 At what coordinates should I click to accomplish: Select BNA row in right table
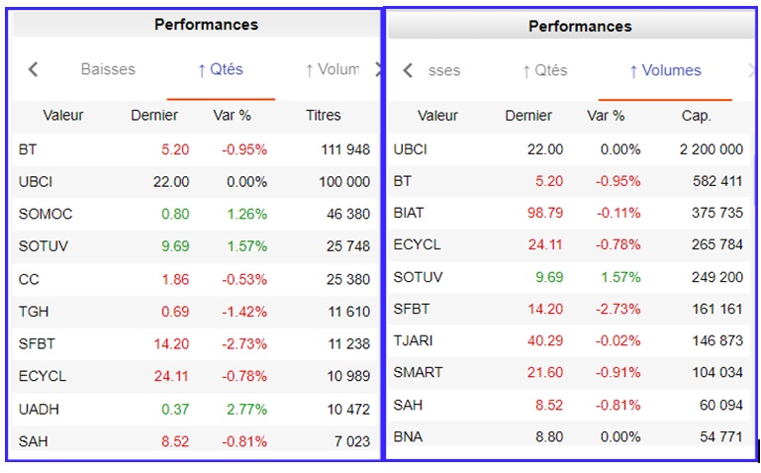[x=408, y=436]
